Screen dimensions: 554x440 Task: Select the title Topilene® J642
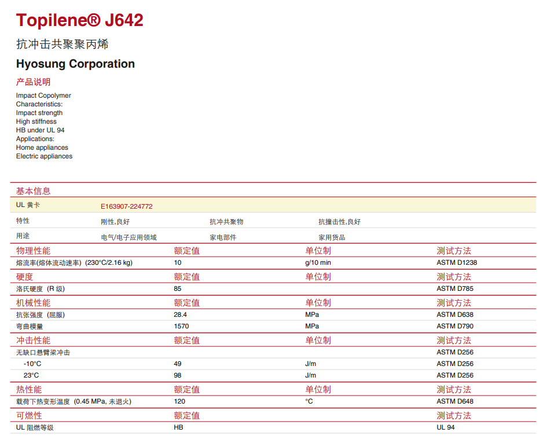click(79, 20)
